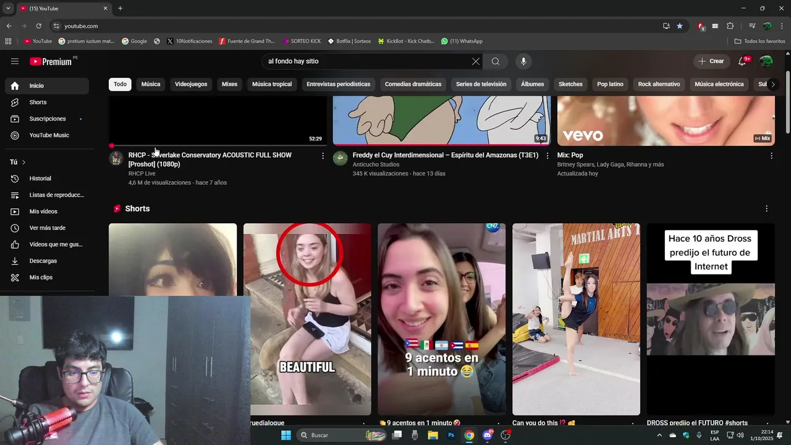Image resolution: width=791 pixels, height=445 pixels.
Task: Open Task View on the taskbar
Action: [397, 435]
